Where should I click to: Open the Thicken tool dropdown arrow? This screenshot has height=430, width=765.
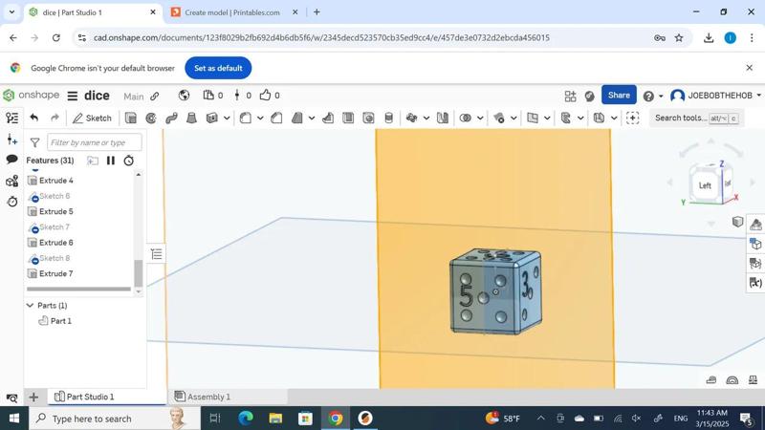(x=227, y=118)
